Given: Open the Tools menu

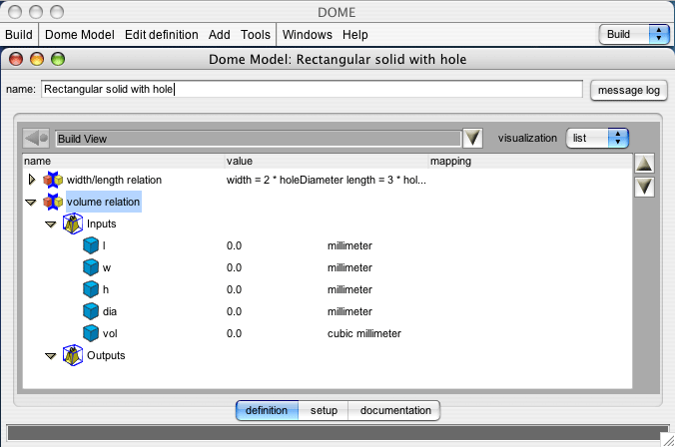Looking at the screenshot, I should [x=256, y=34].
